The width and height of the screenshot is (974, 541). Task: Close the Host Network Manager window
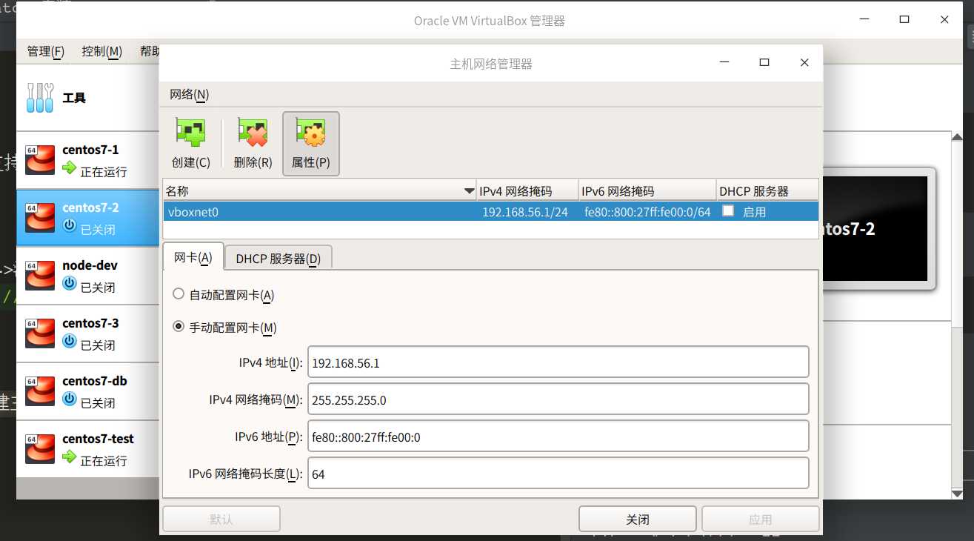click(804, 63)
